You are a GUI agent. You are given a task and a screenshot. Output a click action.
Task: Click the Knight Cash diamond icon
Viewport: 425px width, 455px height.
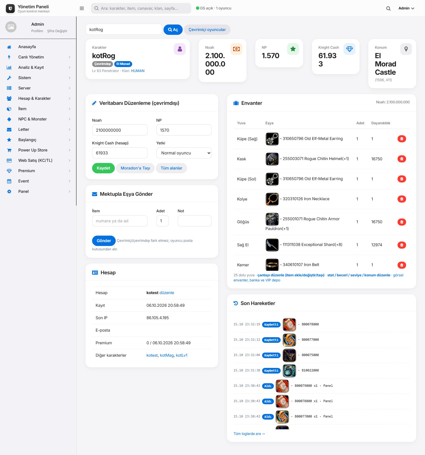click(x=349, y=49)
